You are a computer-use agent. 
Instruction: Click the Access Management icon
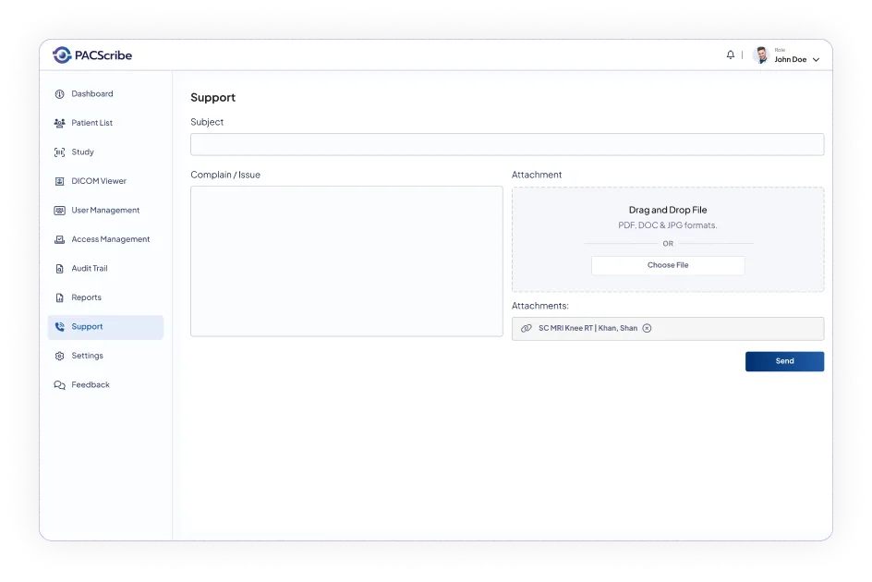[x=60, y=239]
